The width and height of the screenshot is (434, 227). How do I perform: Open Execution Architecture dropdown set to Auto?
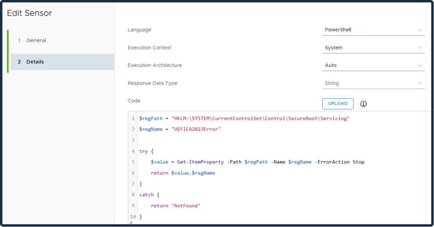(373, 66)
